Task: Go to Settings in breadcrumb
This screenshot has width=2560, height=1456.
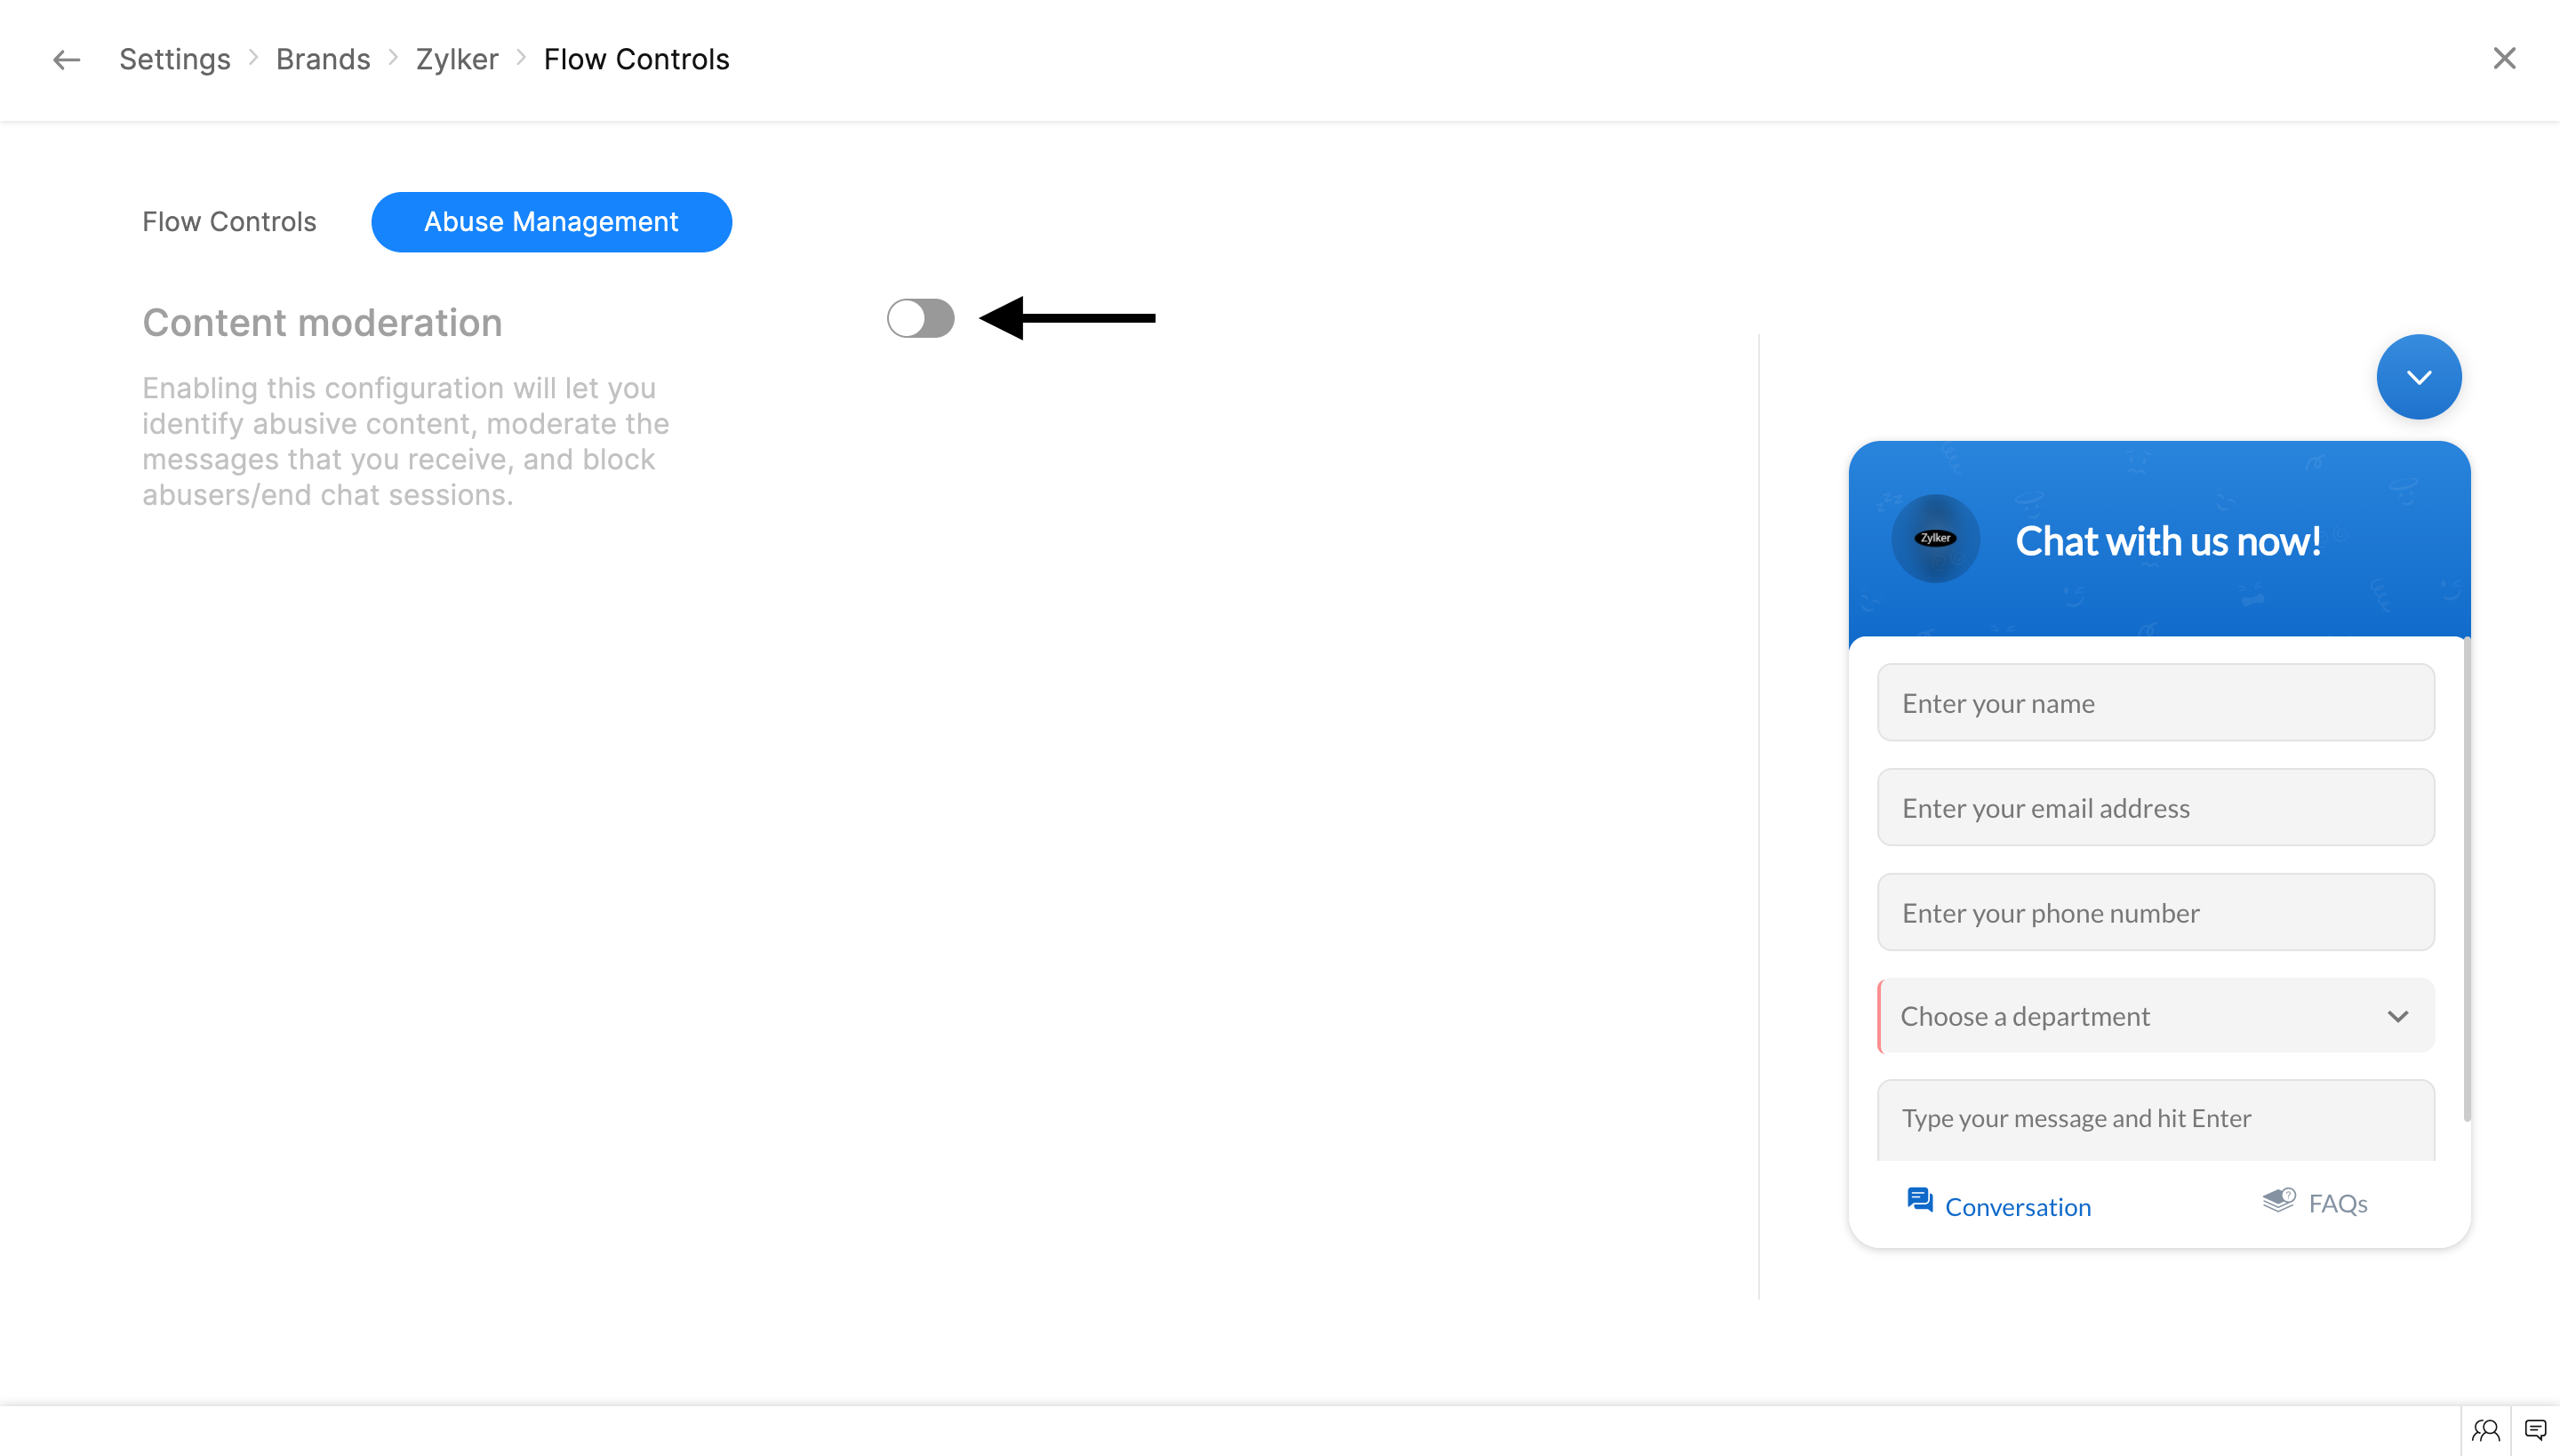Action: pyautogui.click(x=175, y=60)
